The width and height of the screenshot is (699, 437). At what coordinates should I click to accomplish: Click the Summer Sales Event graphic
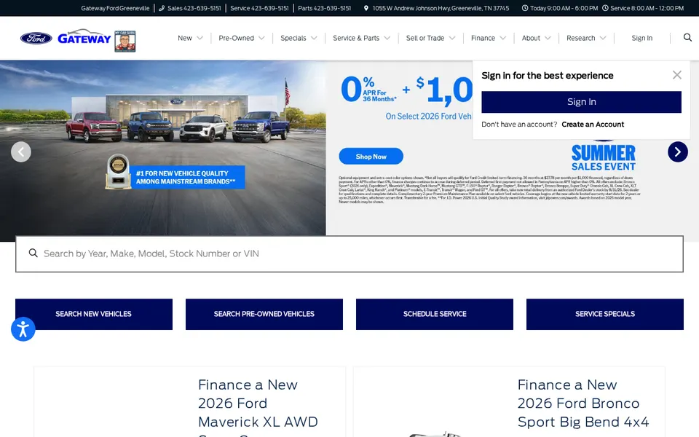(603, 157)
